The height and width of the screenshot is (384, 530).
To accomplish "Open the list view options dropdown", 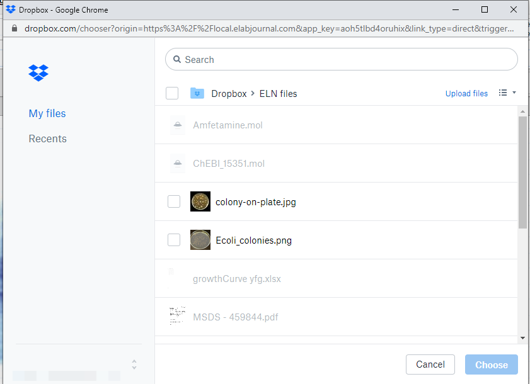I will click(507, 93).
